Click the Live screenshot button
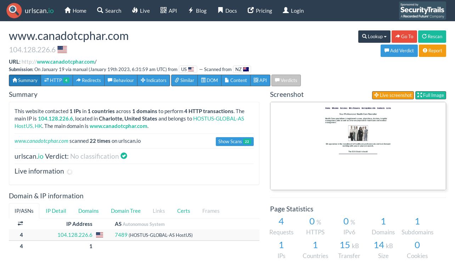The width and height of the screenshot is (455, 263). pyautogui.click(x=393, y=95)
